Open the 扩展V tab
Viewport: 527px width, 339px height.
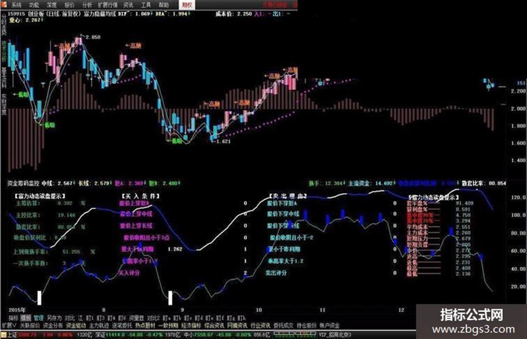pyautogui.click(x=9, y=325)
